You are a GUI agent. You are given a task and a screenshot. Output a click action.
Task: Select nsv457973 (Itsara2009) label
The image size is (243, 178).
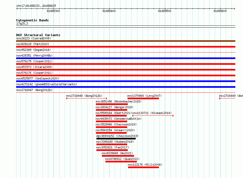[34, 67]
